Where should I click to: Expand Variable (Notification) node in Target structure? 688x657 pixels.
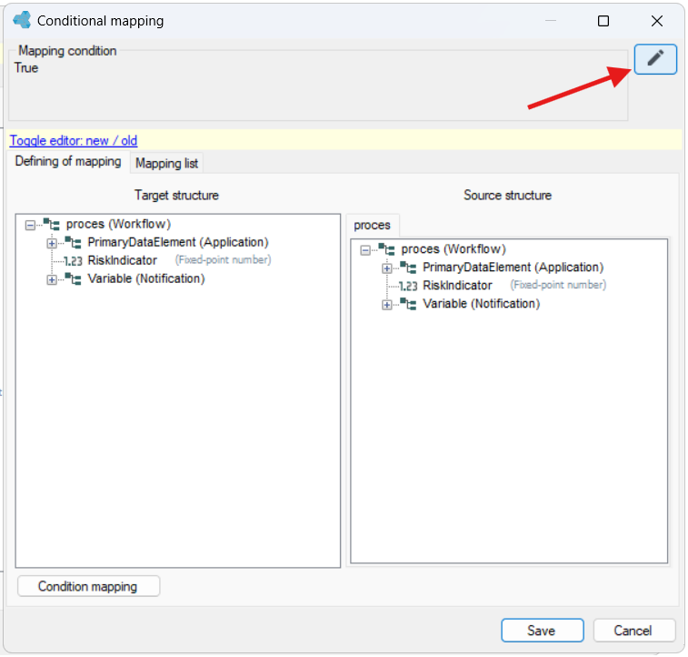52,279
